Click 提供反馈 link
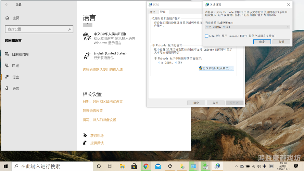 tap(97, 143)
